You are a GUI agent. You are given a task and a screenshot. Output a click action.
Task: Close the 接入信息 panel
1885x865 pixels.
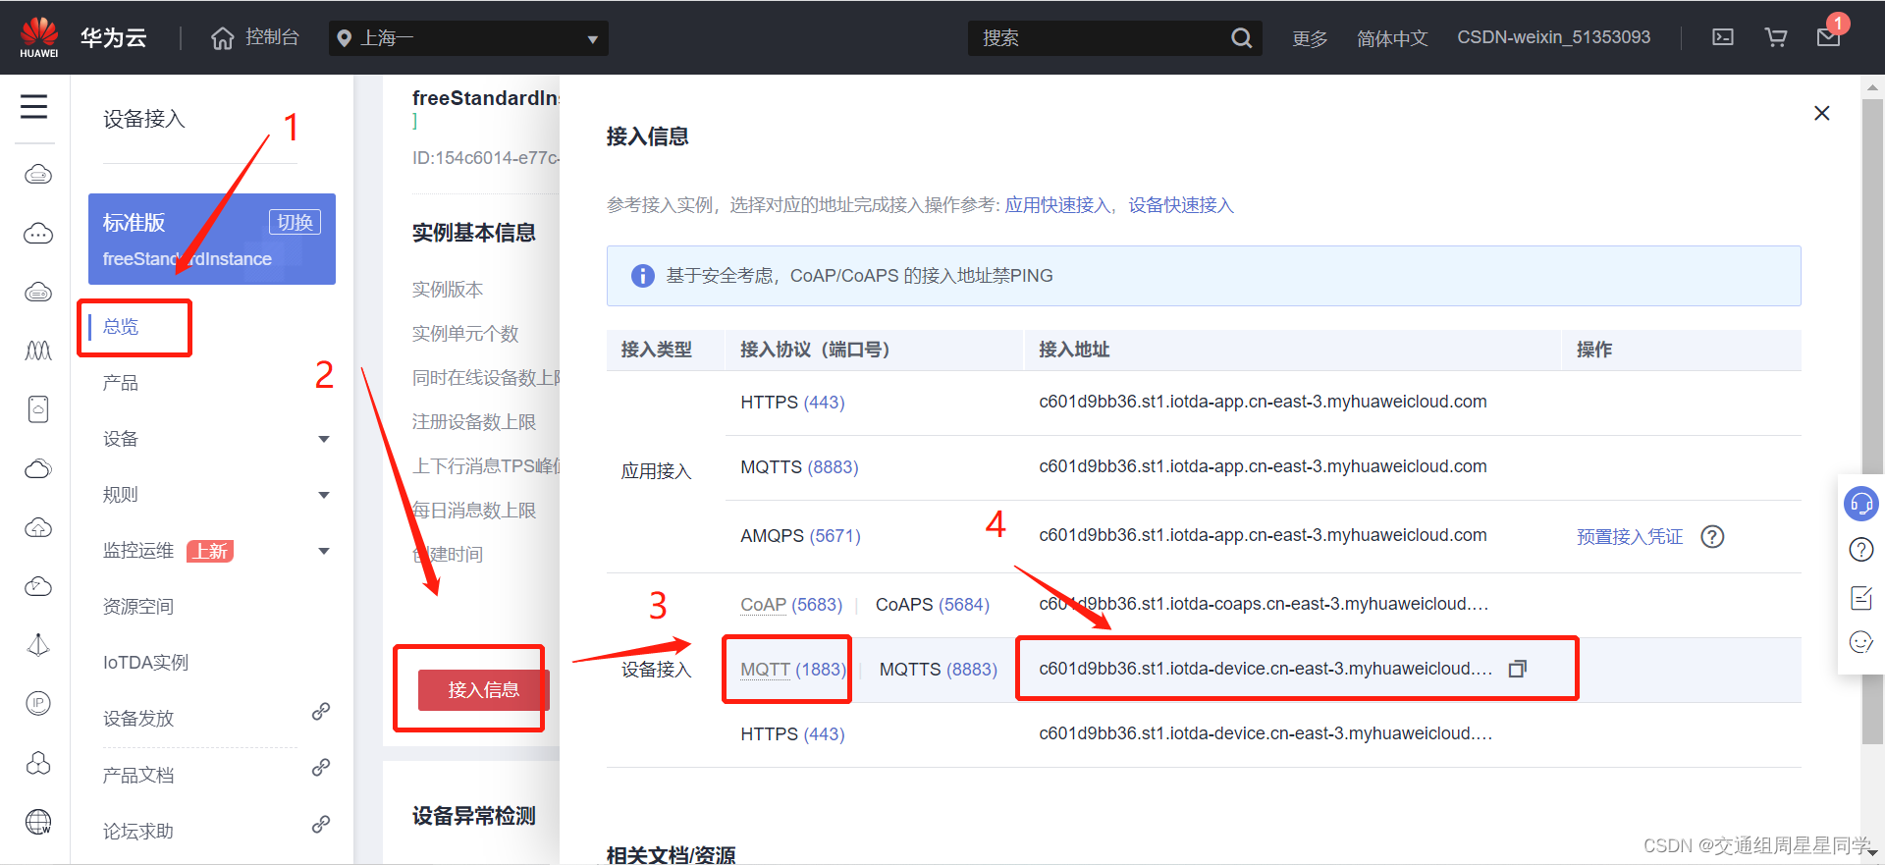coord(1822,113)
